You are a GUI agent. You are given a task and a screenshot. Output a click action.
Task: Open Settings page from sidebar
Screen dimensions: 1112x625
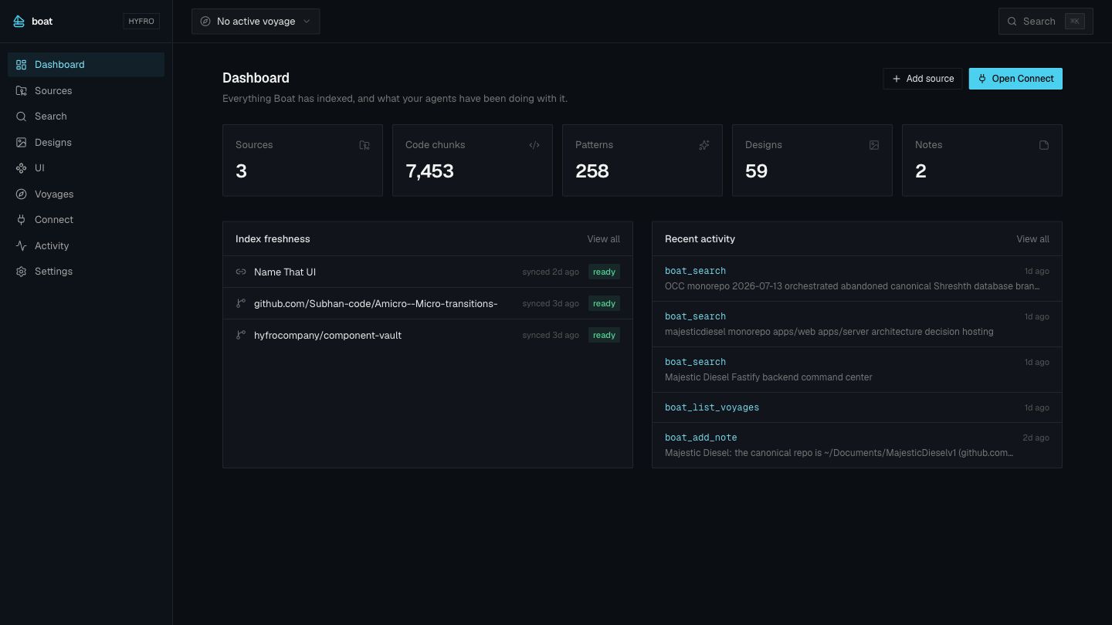click(86, 272)
